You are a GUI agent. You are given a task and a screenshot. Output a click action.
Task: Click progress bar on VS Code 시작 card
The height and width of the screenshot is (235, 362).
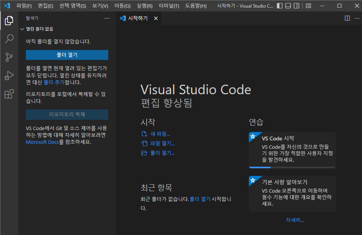click(x=292, y=167)
